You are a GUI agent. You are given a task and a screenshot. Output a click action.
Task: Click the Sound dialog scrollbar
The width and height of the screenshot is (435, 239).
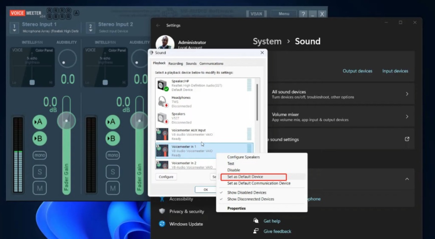click(257, 102)
